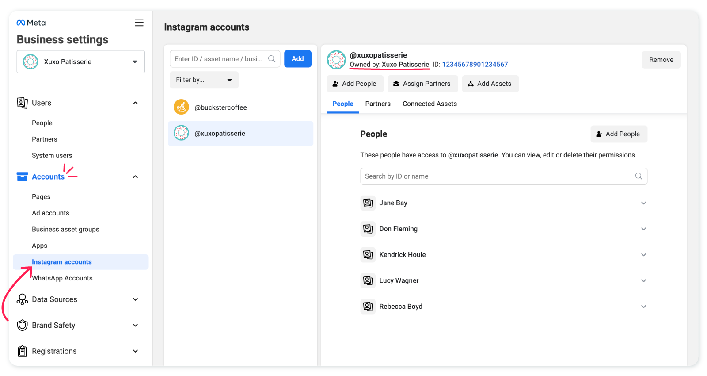Expand the Data Sources section chevron
Image resolution: width=707 pixels, height=376 pixels.
click(x=135, y=299)
